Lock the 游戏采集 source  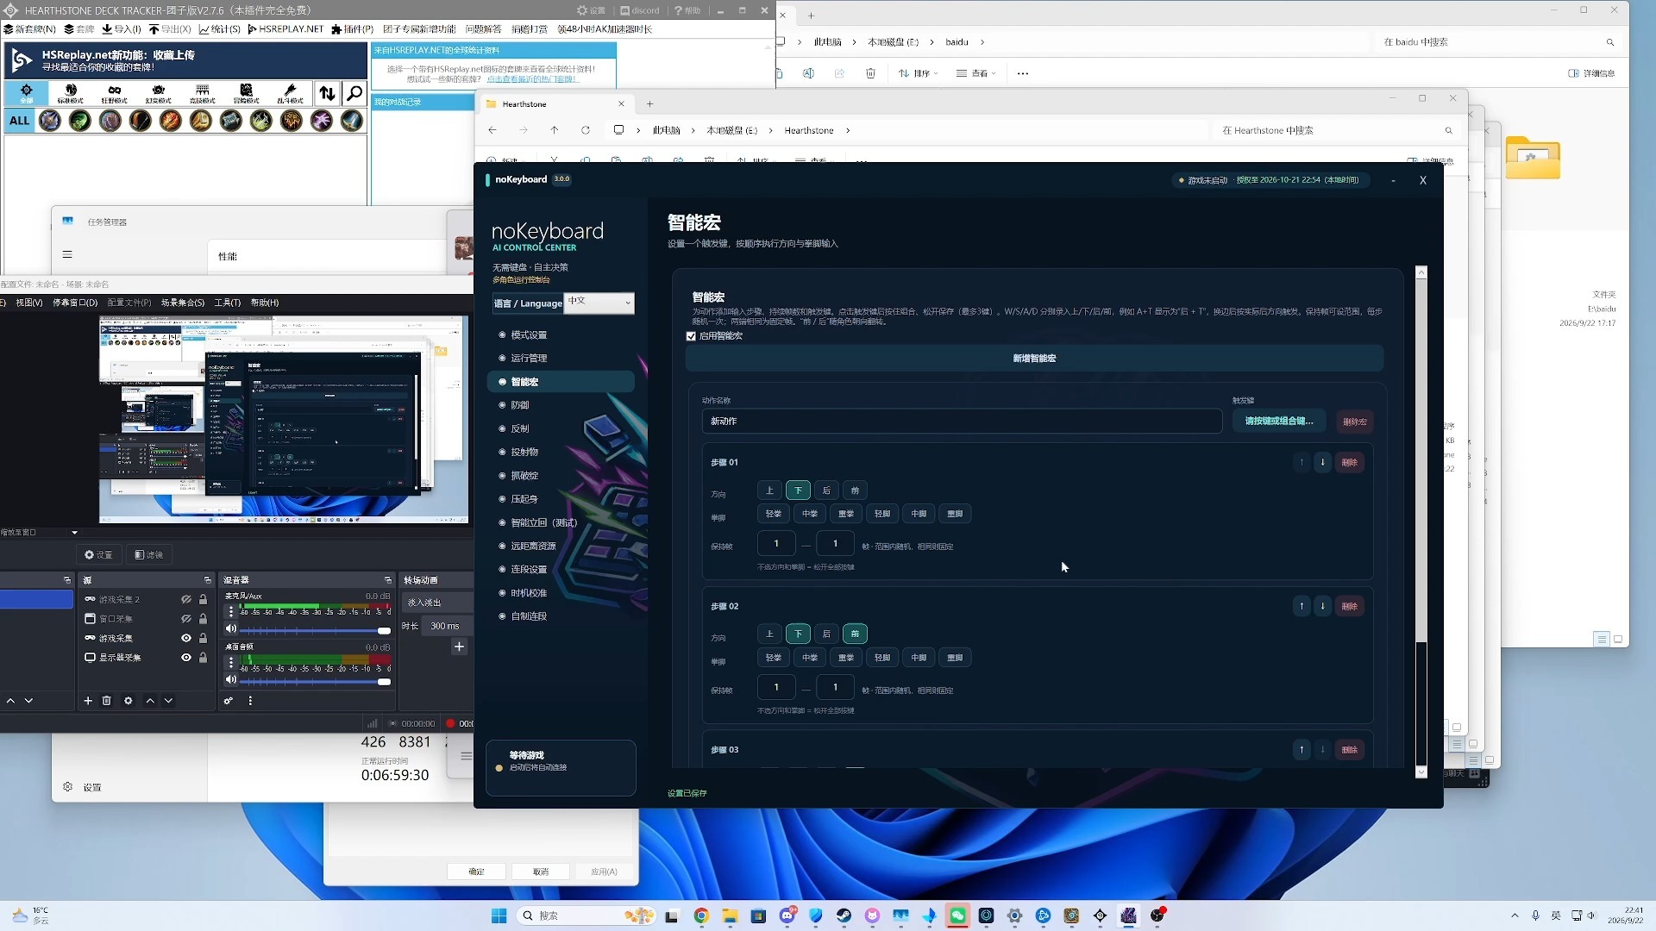(203, 639)
